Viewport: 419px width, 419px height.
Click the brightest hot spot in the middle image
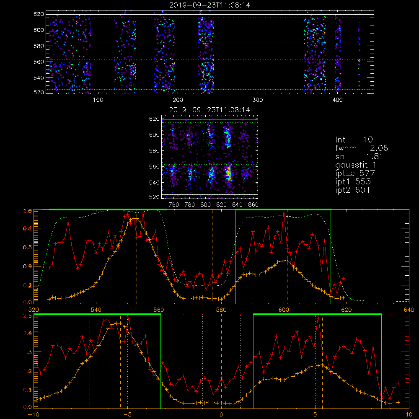[229, 174]
